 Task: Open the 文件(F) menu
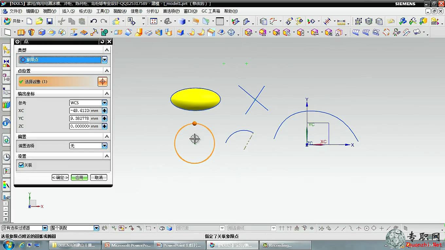(x=16, y=11)
